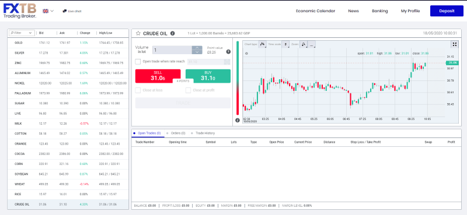Enable Open trade when rate reach
The width and height of the screenshot is (467, 215).
(x=138, y=62)
